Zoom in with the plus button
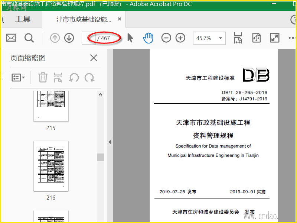Screen dimensions: 297x223 [180, 38]
